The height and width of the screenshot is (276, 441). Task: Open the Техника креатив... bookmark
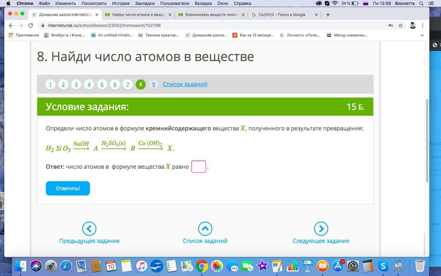[x=158, y=35]
